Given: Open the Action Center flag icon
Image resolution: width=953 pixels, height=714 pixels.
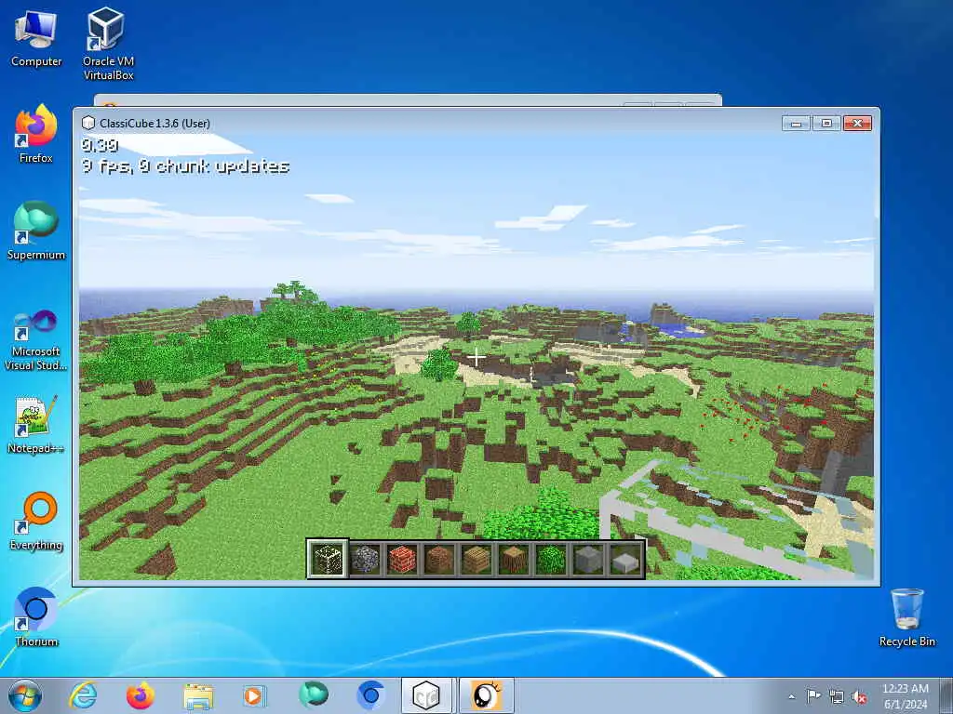Looking at the screenshot, I should [813, 695].
